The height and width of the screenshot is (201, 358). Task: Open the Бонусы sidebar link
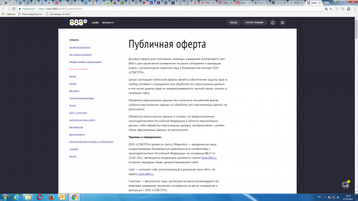(x=73, y=156)
